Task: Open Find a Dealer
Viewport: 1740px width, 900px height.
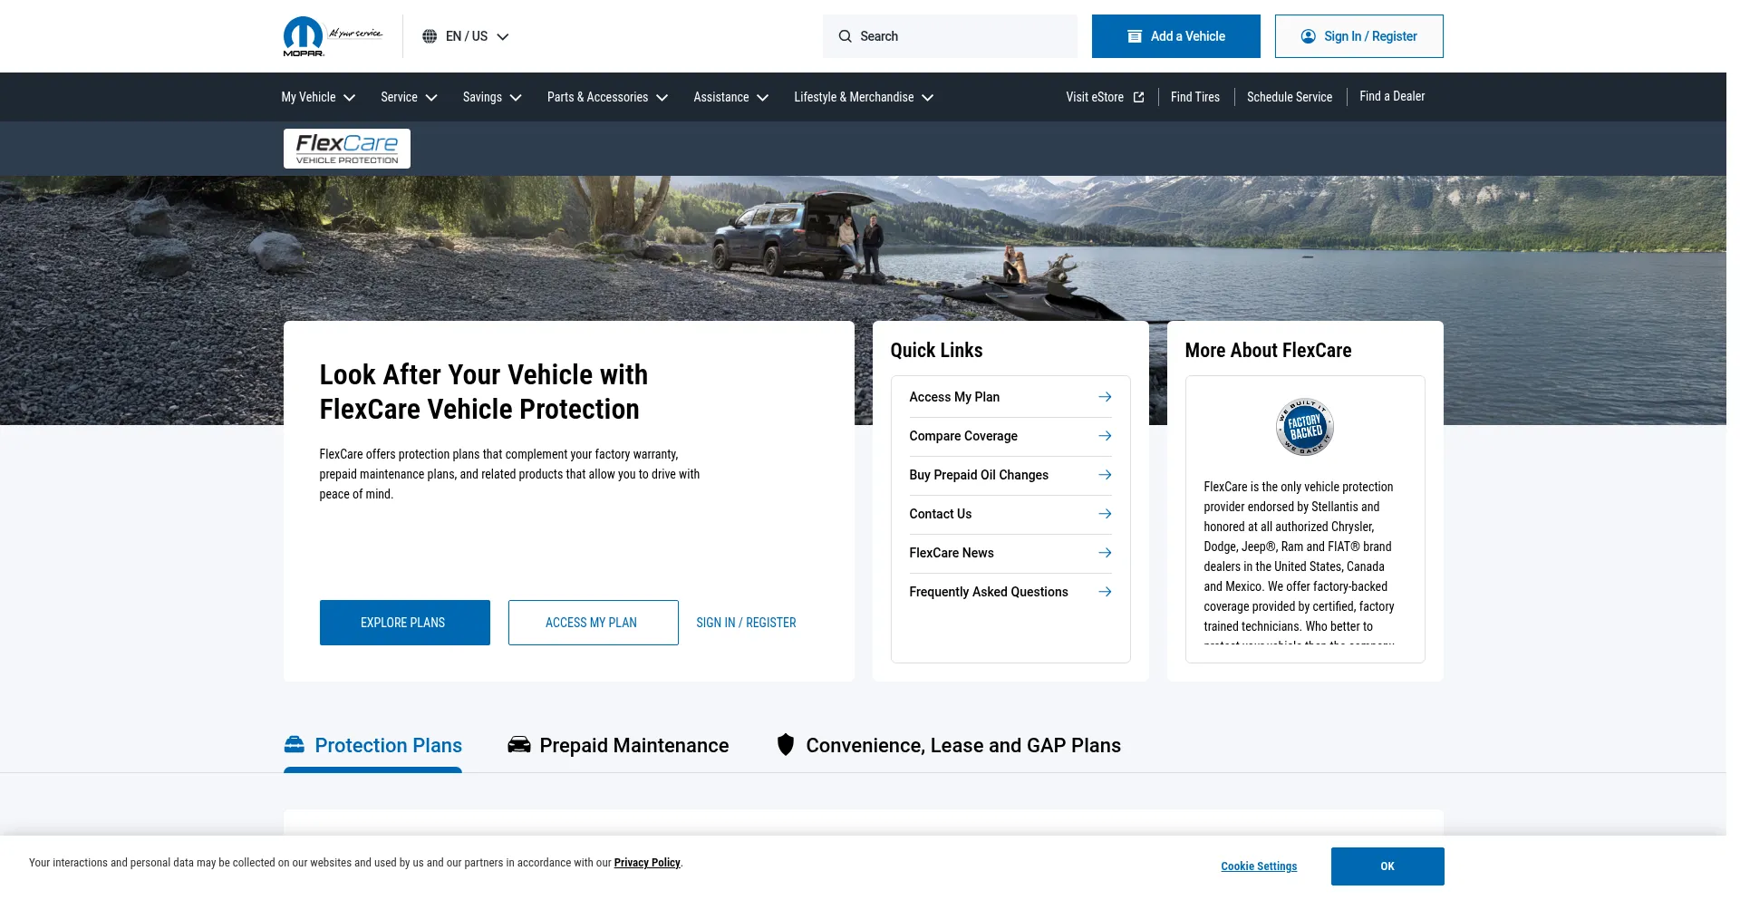Action: pos(1392,96)
